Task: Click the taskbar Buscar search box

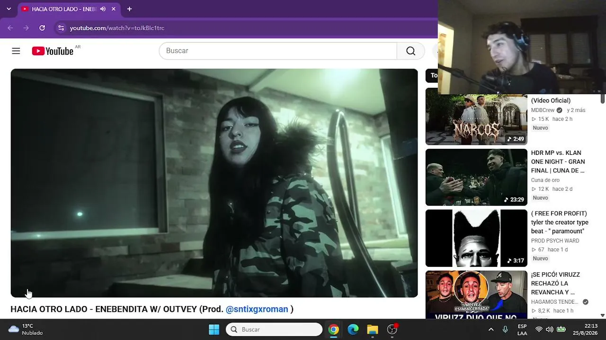Action: [274, 330]
